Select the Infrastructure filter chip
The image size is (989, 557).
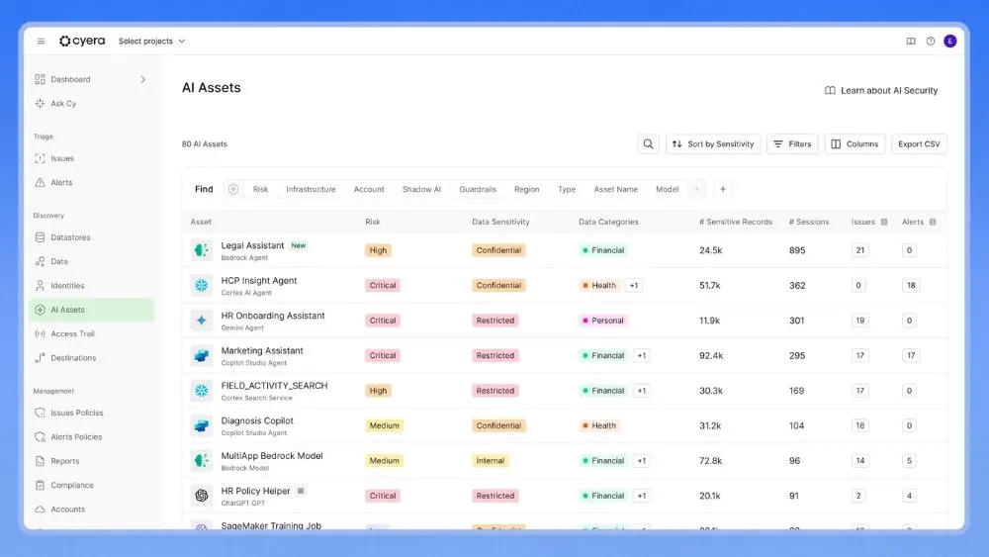click(x=311, y=189)
